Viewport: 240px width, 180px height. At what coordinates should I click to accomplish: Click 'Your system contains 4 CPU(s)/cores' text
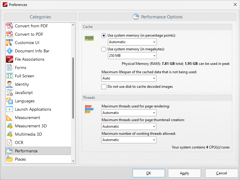coord(201,147)
